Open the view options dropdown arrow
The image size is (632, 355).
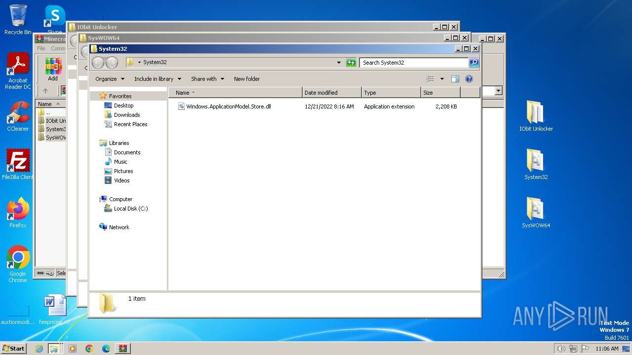coord(442,79)
